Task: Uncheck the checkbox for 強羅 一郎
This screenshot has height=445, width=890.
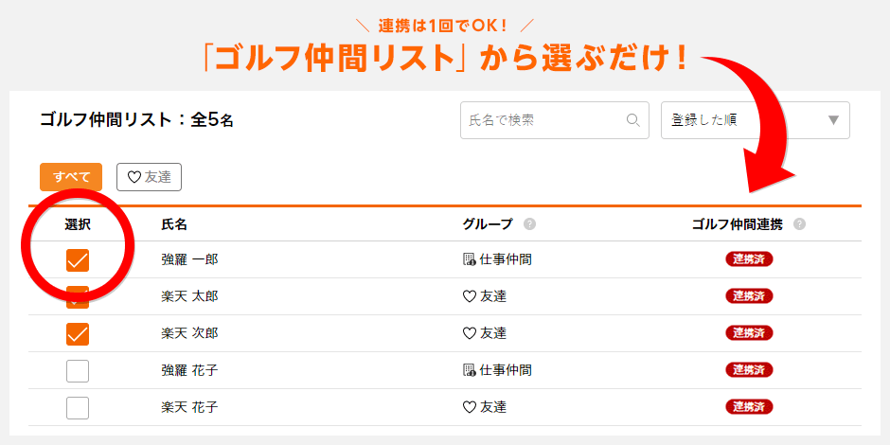Action: [78, 260]
